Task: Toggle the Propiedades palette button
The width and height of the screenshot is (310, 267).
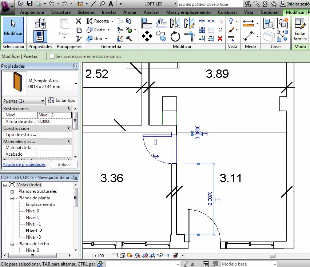Action: [x=40, y=36]
